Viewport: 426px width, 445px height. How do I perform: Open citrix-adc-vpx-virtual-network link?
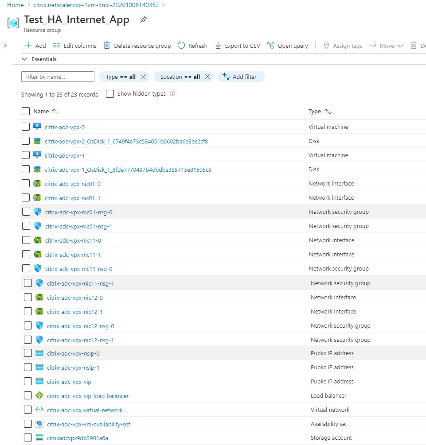85,410
